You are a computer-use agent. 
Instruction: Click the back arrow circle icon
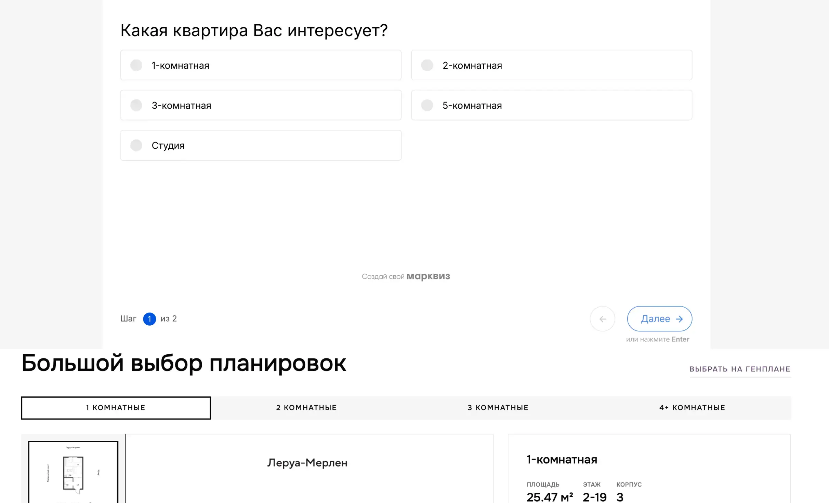point(602,318)
